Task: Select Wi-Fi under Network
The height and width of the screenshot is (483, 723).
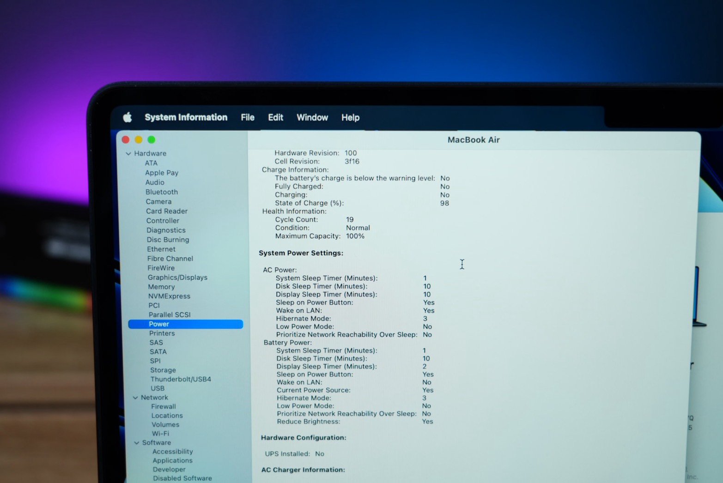Action: (x=160, y=434)
